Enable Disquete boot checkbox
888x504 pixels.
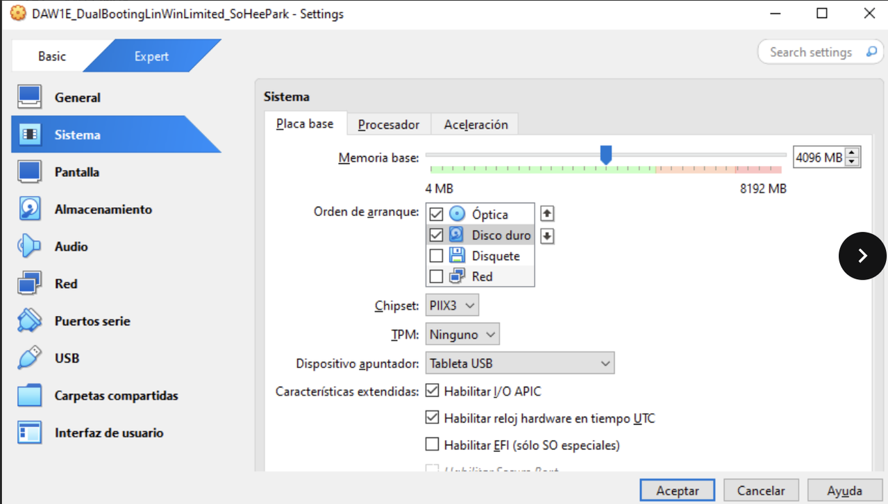point(436,256)
